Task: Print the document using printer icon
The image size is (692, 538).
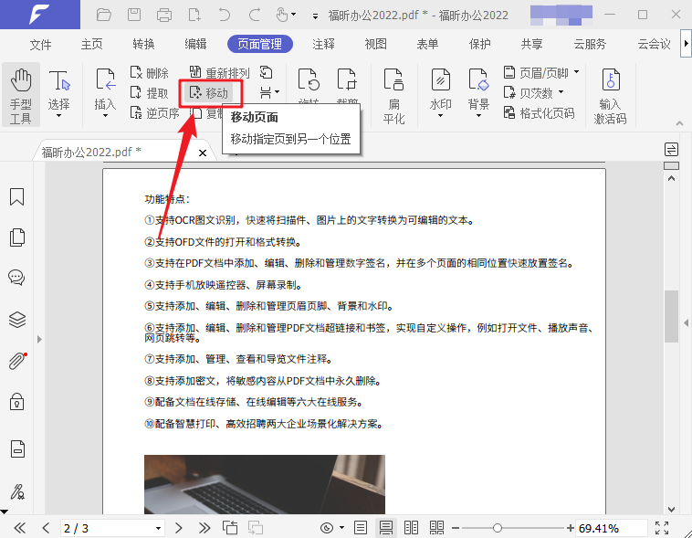Action: tap(164, 16)
